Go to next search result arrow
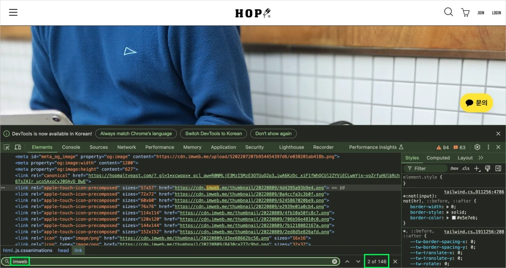506x268 pixels. 358,262
